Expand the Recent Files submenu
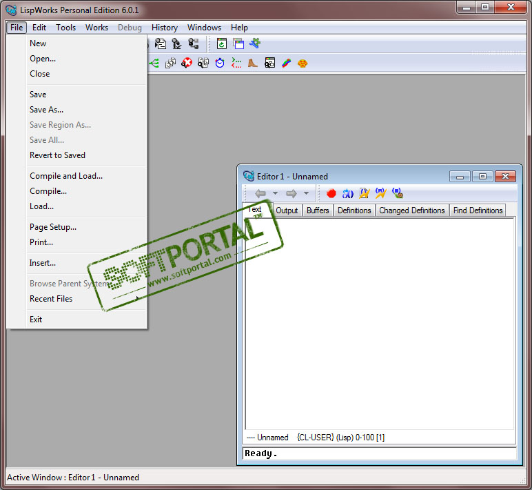 pyautogui.click(x=86, y=299)
